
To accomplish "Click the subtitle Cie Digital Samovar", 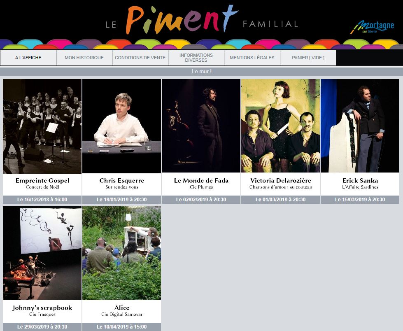I will pyautogui.click(x=122, y=314).
